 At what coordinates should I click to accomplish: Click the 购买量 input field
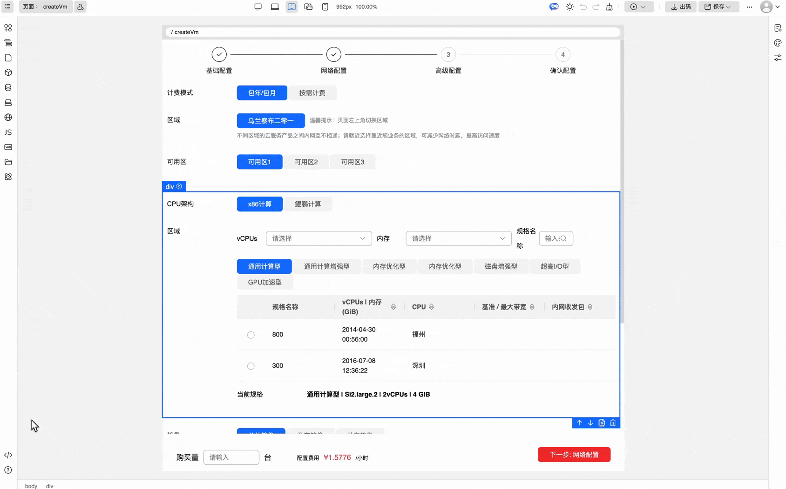click(231, 457)
